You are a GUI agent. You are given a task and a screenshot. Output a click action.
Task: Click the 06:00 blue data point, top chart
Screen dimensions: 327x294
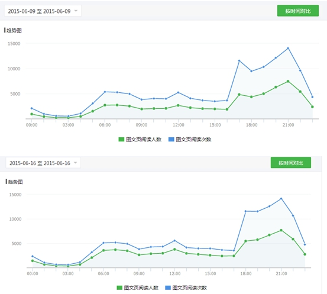click(105, 92)
